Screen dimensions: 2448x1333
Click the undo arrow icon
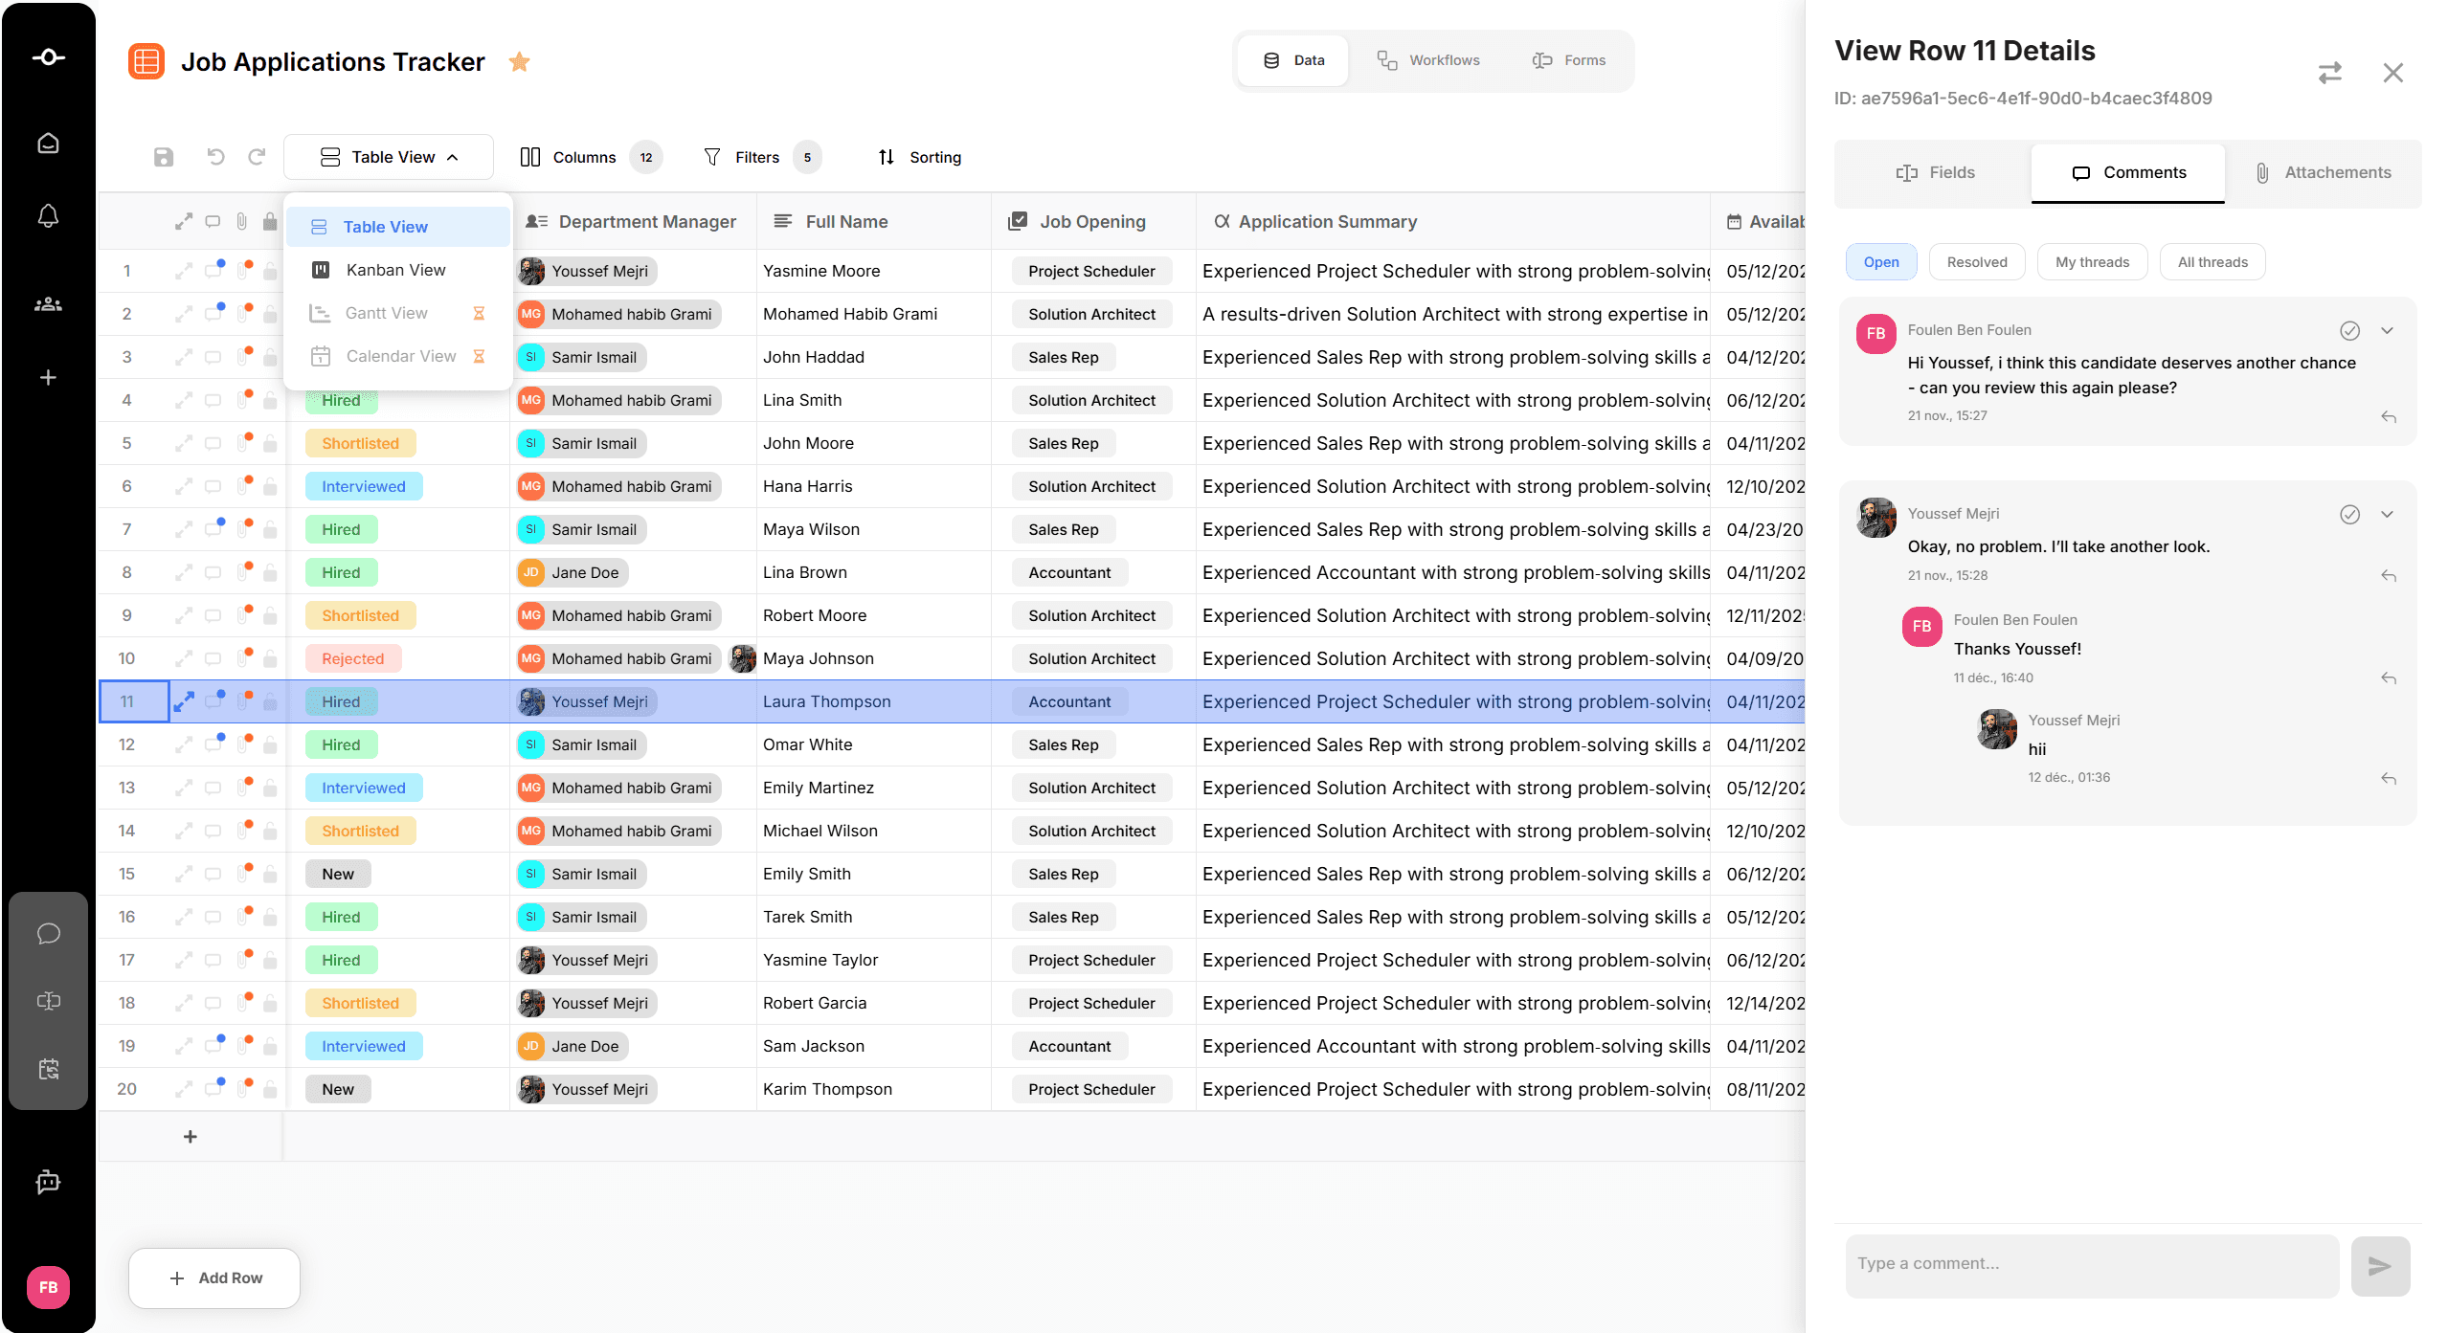click(x=215, y=157)
